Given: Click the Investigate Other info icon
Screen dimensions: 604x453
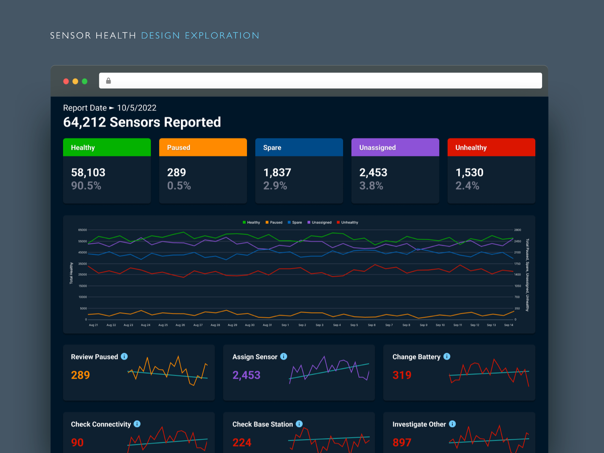Looking at the screenshot, I should coord(452,424).
